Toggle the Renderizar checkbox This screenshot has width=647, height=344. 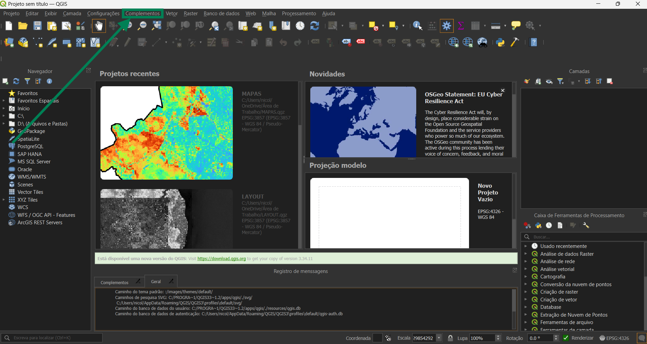tap(566, 338)
